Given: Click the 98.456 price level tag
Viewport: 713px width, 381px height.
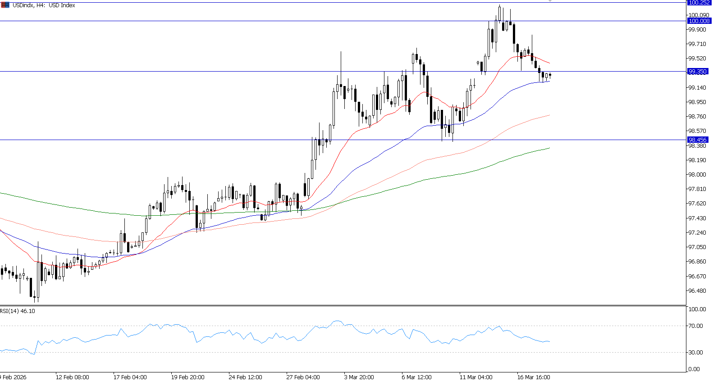Looking at the screenshot, I should coord(698,140).
